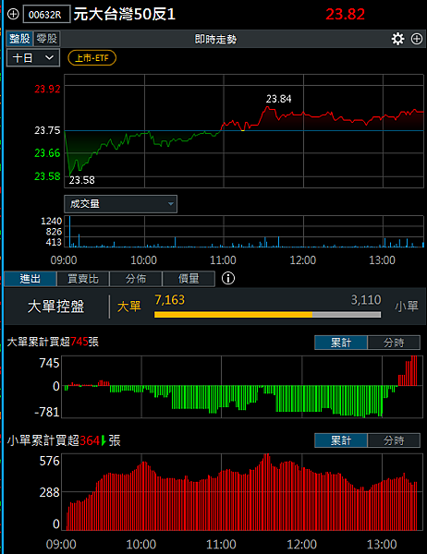Click the stock name 元大台灣50反1
Image resolution: width=427 pixels, height=554 pixels.
125,15
